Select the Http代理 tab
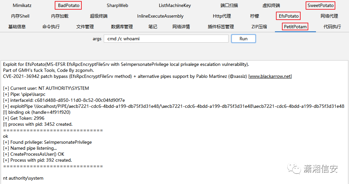349x184 pixels. (222, 16)
